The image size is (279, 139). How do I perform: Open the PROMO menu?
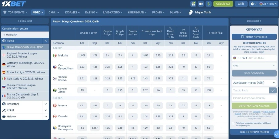158,12
